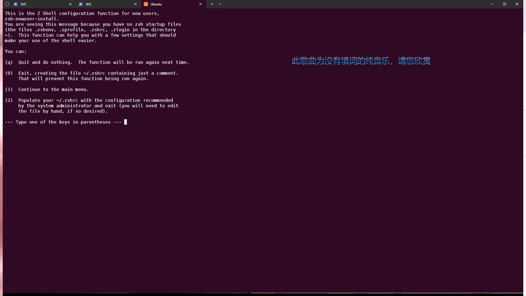The height and width of the screenshot is (296, 526).
Task: Click the PowerShell icon on first JMC tab
Action: tap(16, 4)
